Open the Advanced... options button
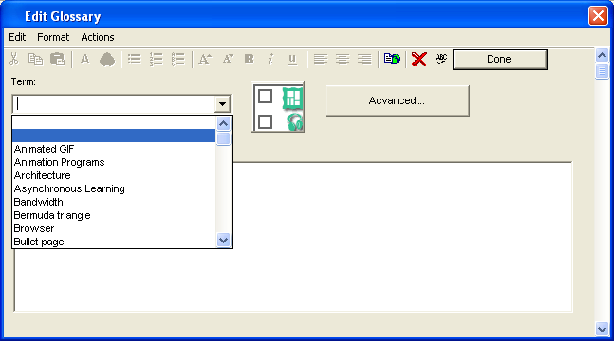This screenshot has width=614, height=341. pos(397,101)
